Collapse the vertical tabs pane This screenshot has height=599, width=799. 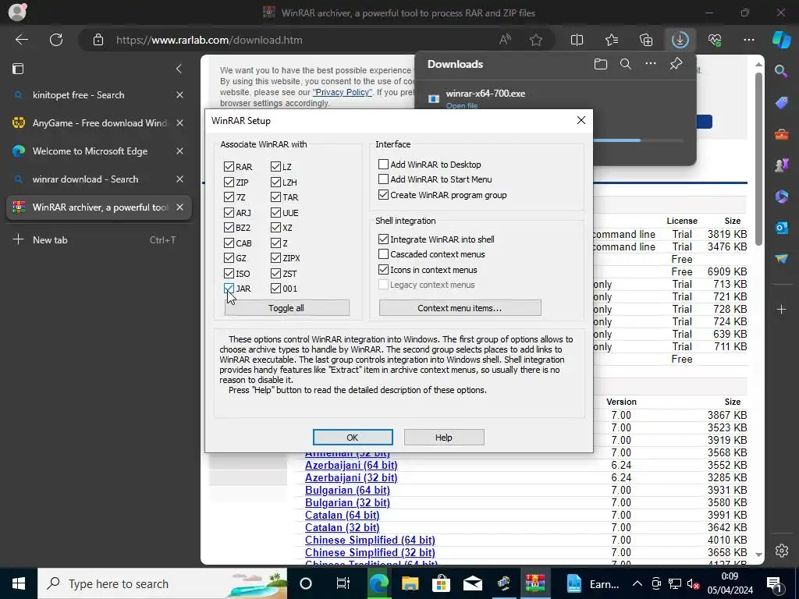(x=179, y=69)
